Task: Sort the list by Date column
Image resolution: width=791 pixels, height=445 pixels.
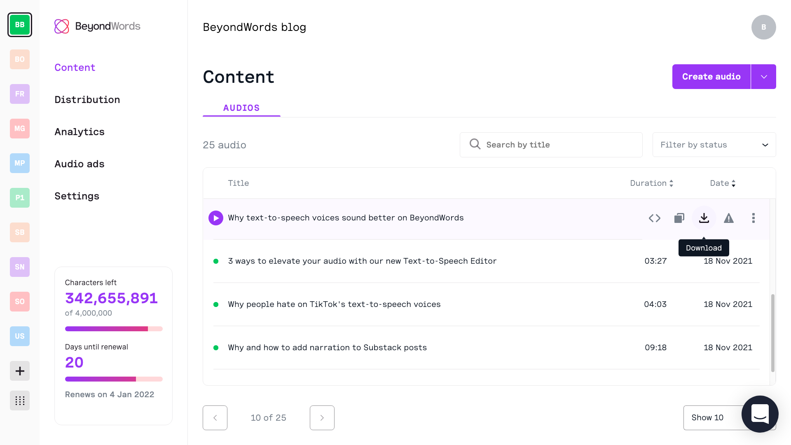Action: point(723,183)
